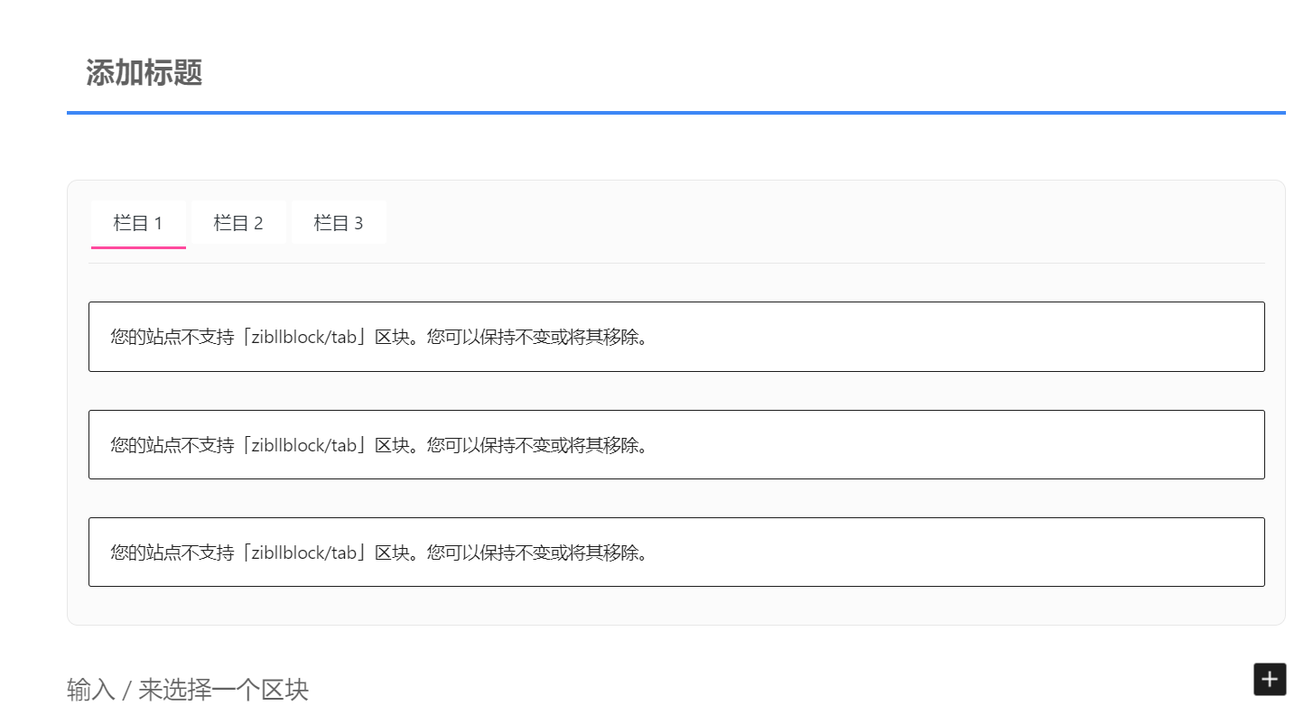Screen dimensions: 1313x715
Task: Focus the empty paragraph below the tab block
Action: click(187, 689)
